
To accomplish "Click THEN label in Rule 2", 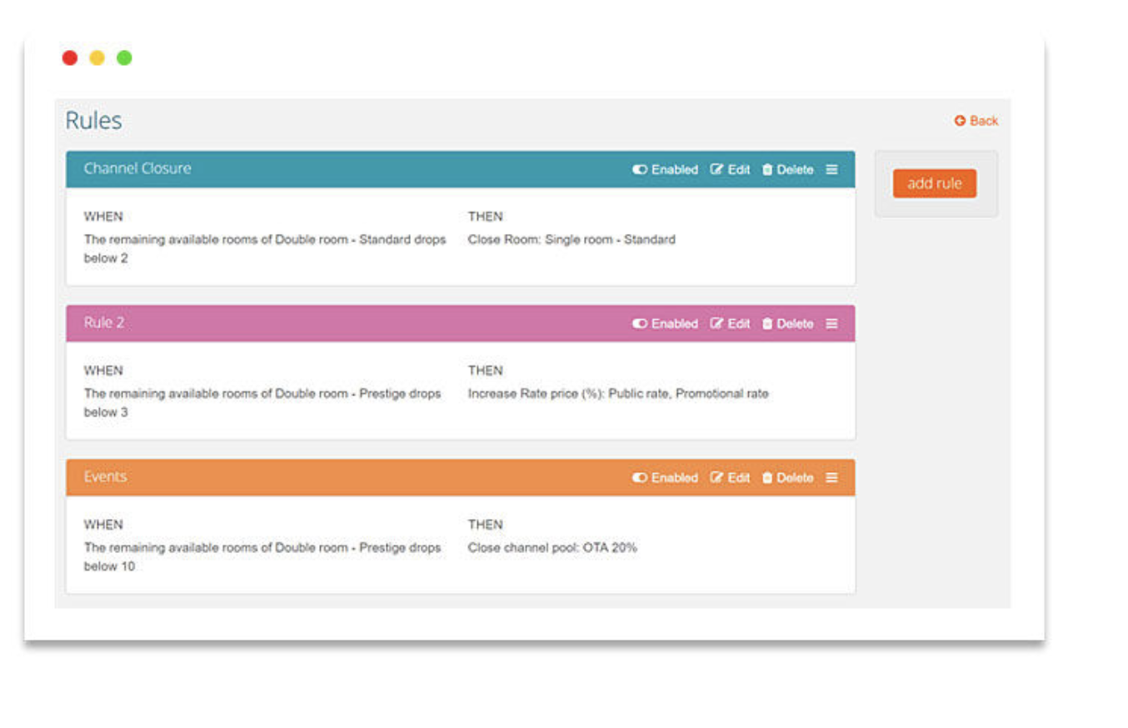I will tap(486, 371).
